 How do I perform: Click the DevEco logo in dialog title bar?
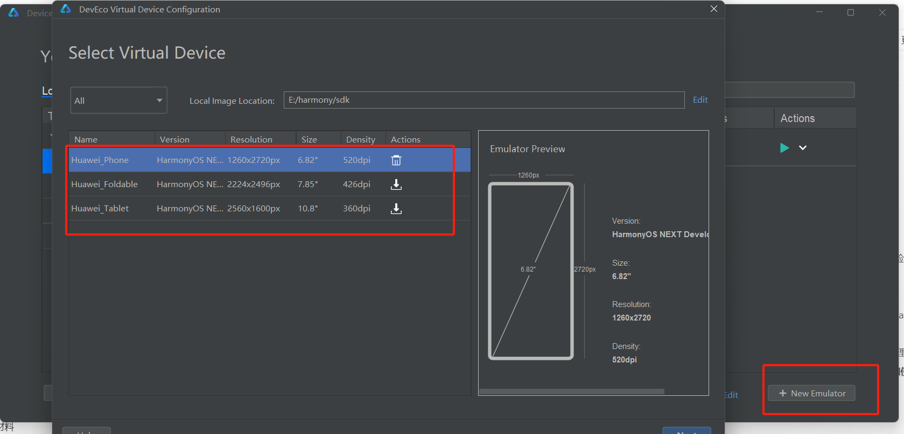[x=66, y=9]
